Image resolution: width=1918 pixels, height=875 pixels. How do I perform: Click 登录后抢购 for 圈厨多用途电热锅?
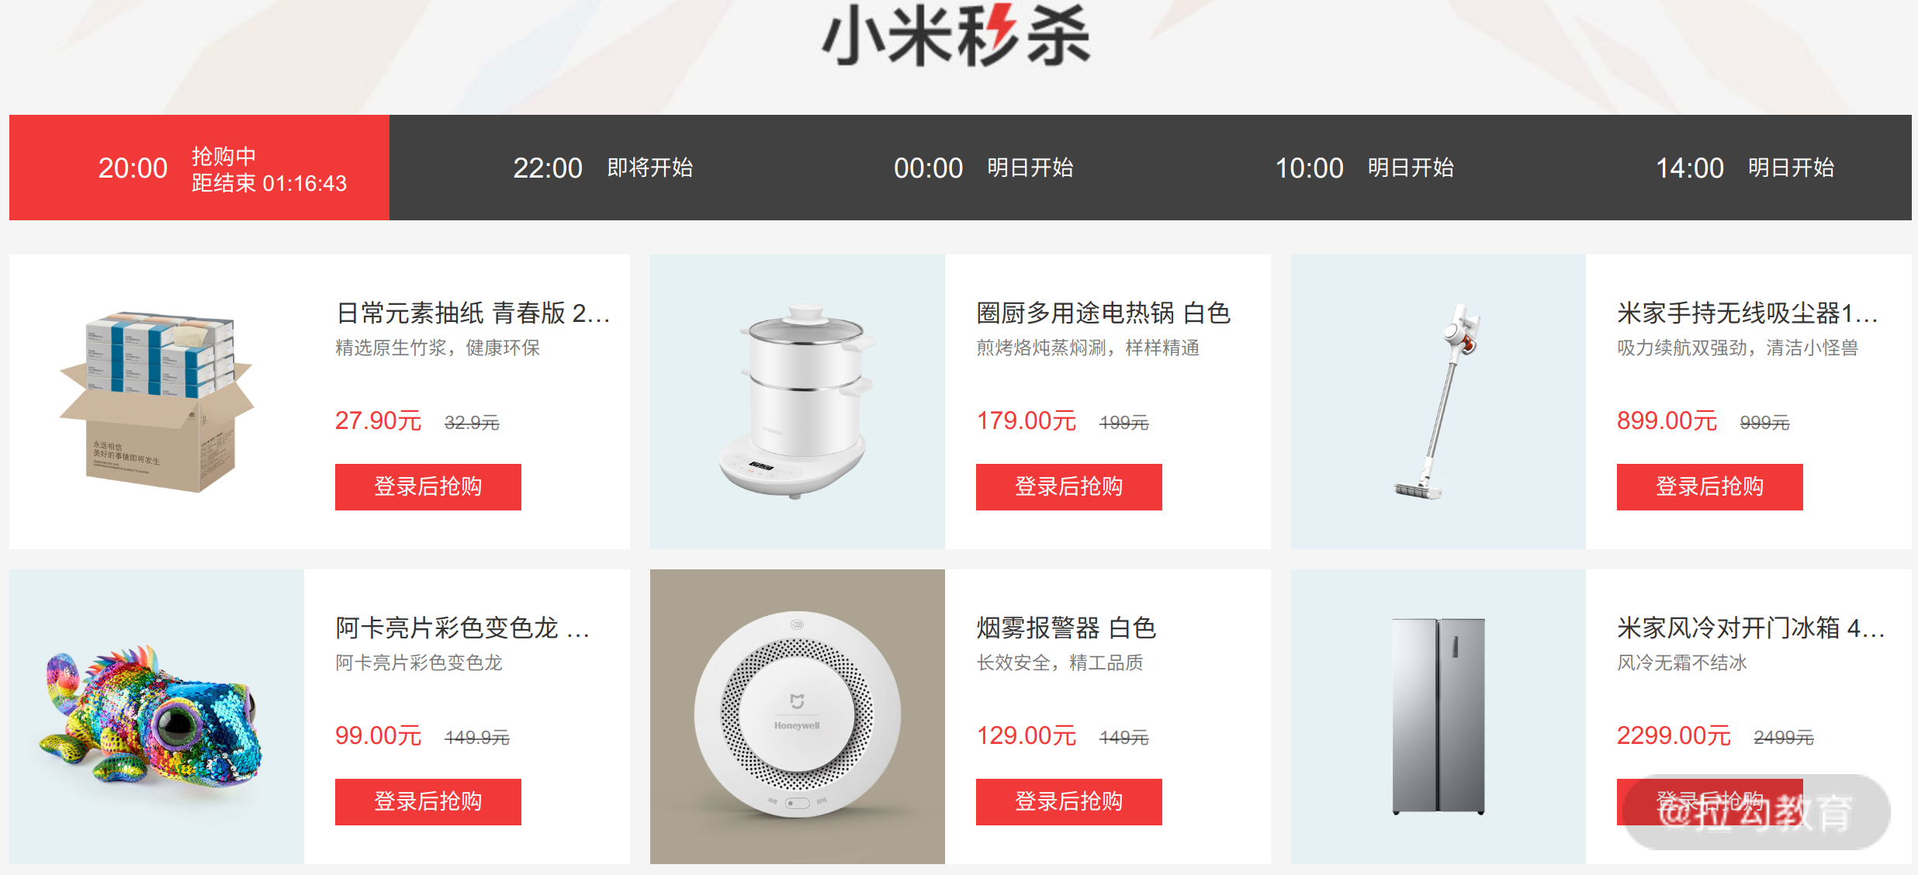(x=1069, y=487)
